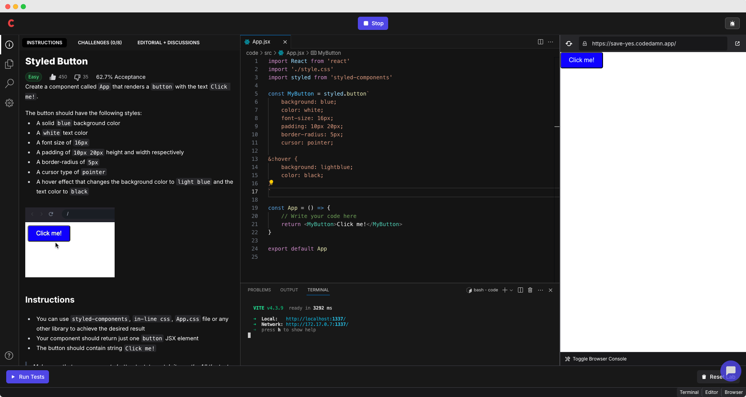Open the Settings gear in sidebar
This screenshot has width=746, height=397.
9,103
